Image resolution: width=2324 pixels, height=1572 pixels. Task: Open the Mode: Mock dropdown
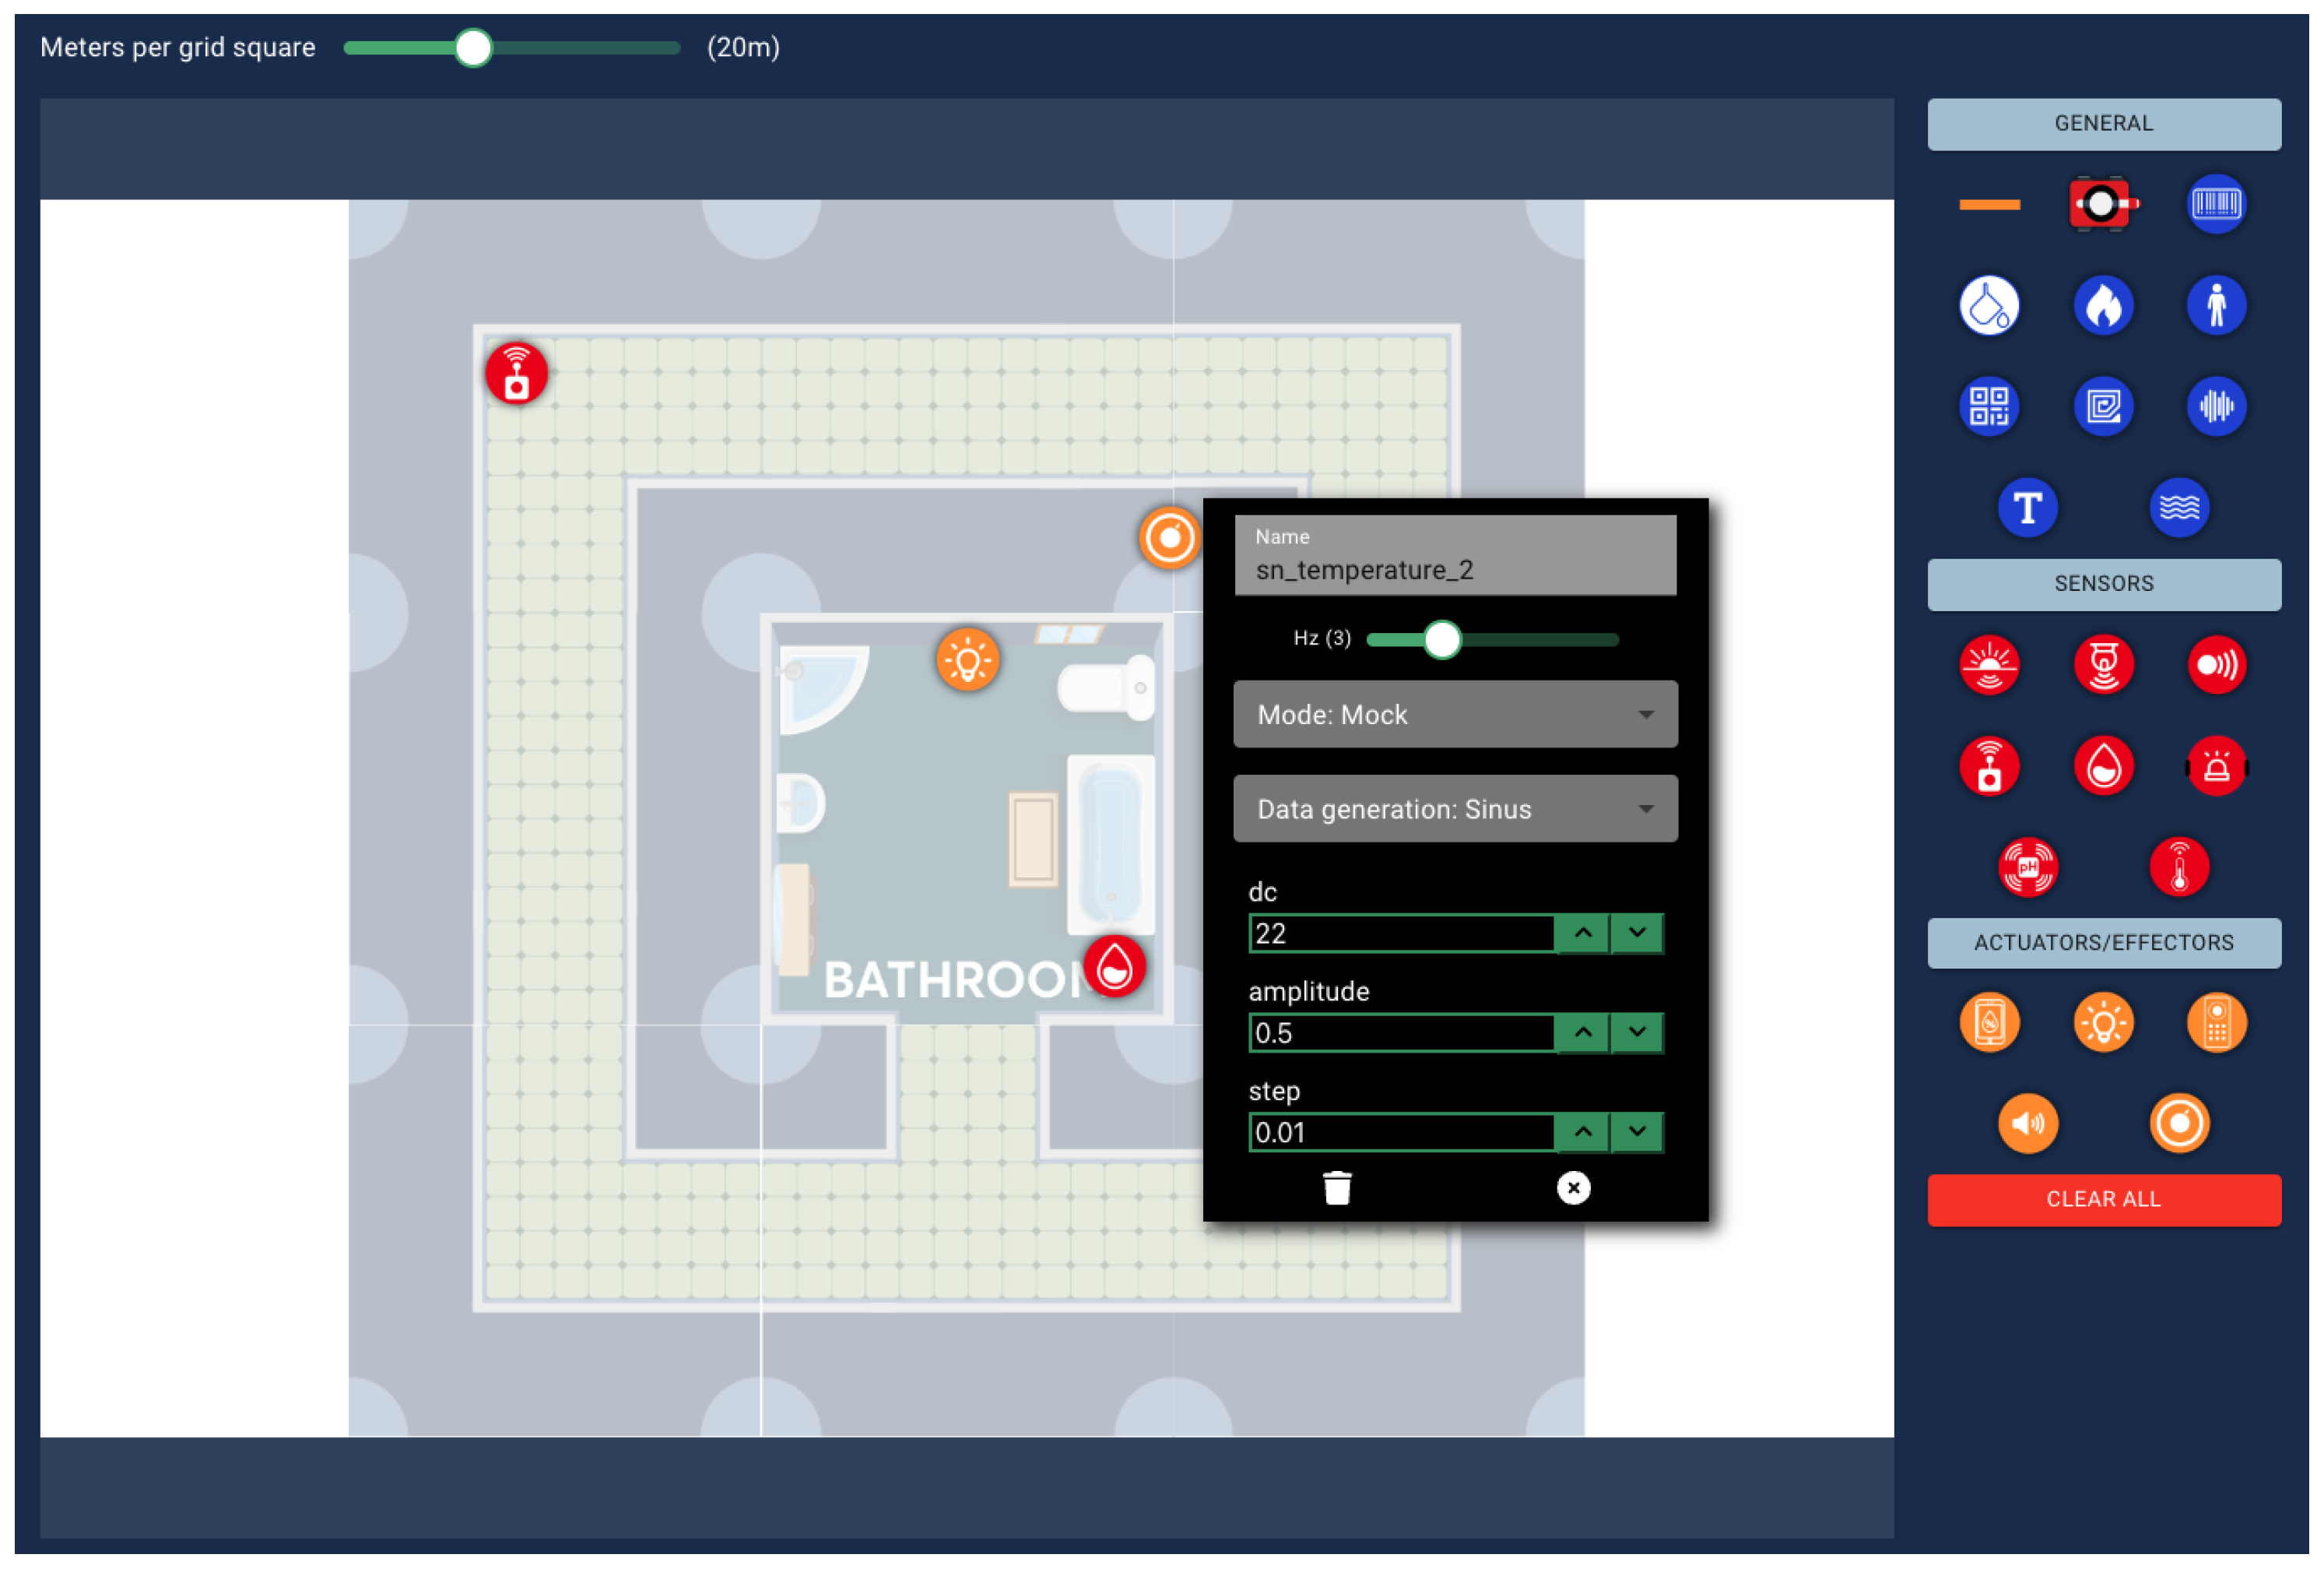coord(1455,715)
